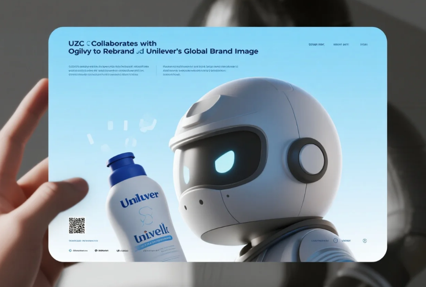This screenshot has width=426, height=287.
Task: Click the third footer icon in bottom-left row
Action: point(118,250)
